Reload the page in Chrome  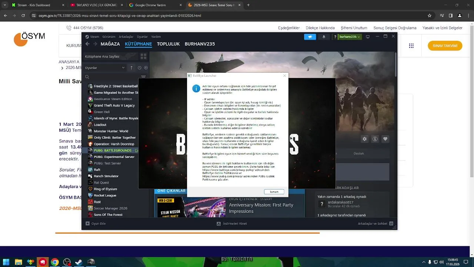[x=23, y=16]
